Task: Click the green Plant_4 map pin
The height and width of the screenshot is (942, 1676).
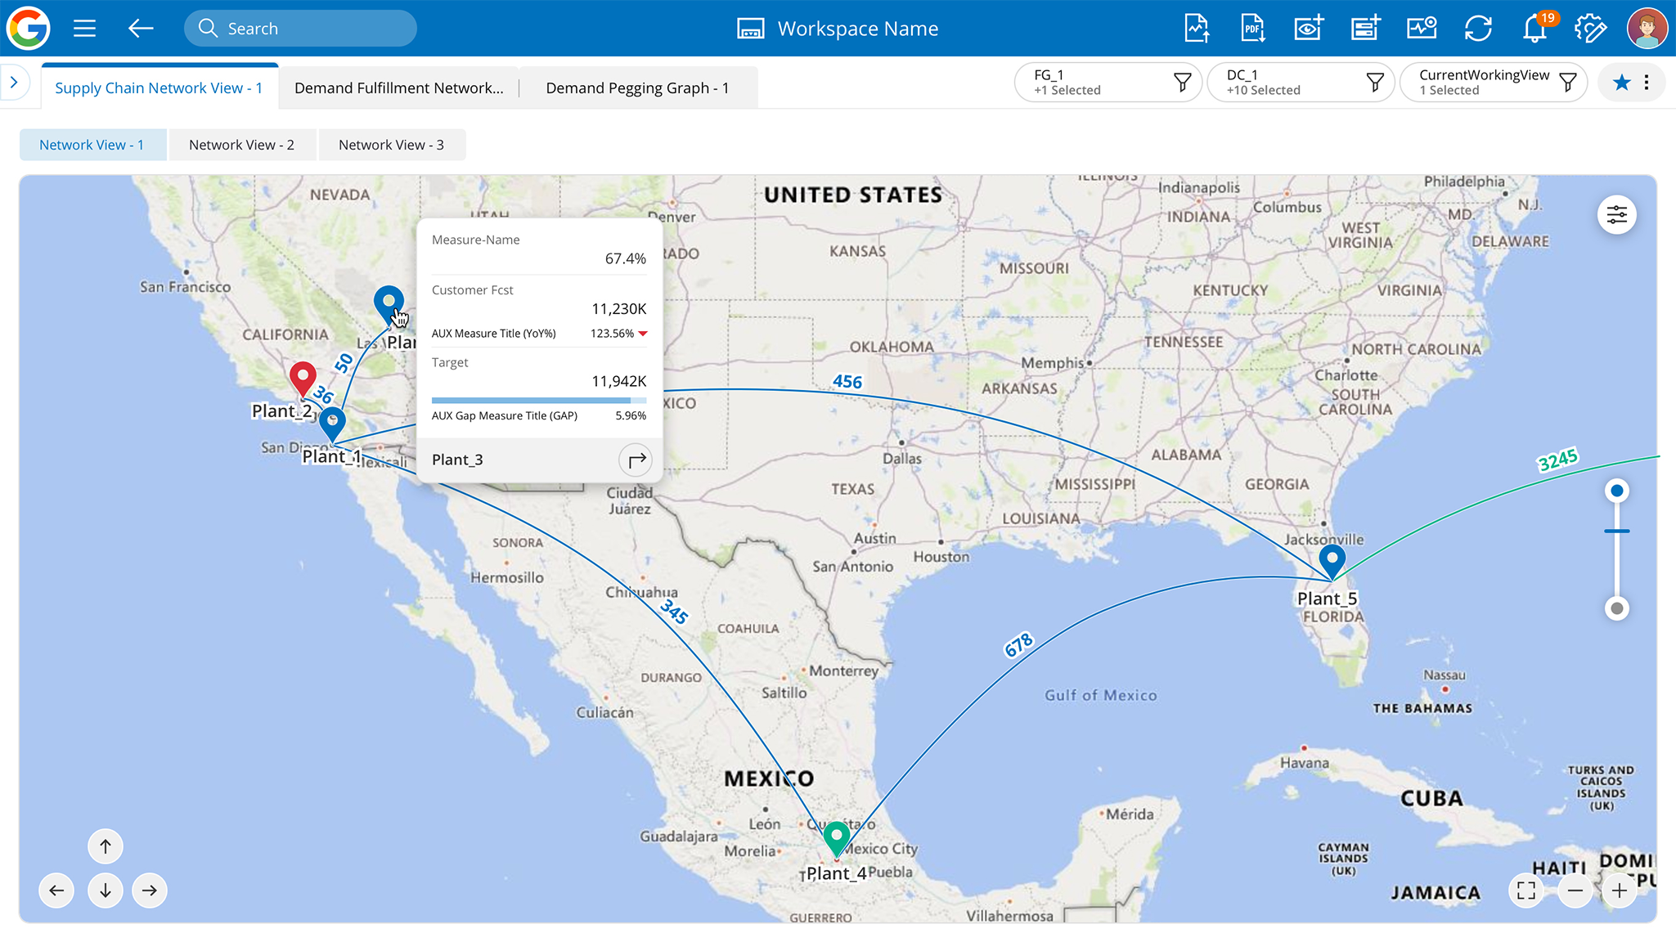Action: pos(836,839)
